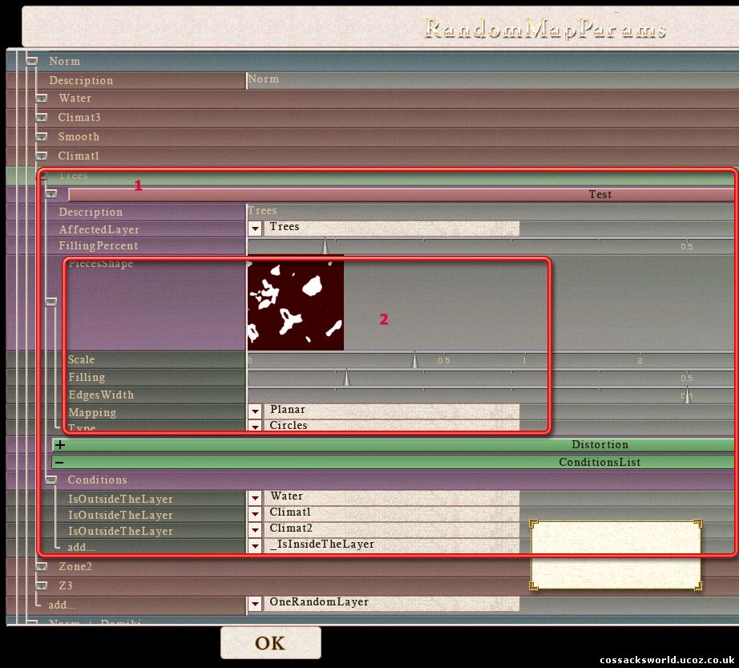Open the IsOutsideTheLayer dropdown set to Water
Screen dimensions: 739x668
tap(255, 497)
